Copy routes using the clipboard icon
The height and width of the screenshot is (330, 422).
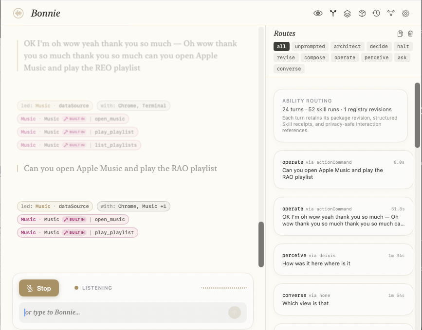400,34
